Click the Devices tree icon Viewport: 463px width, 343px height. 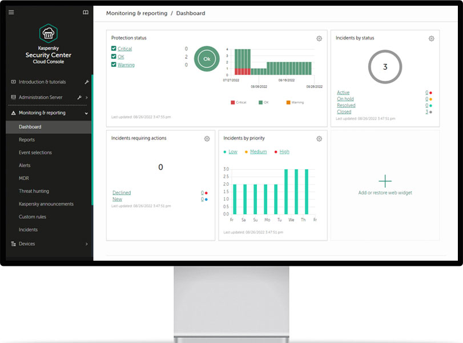coord(13,244)
